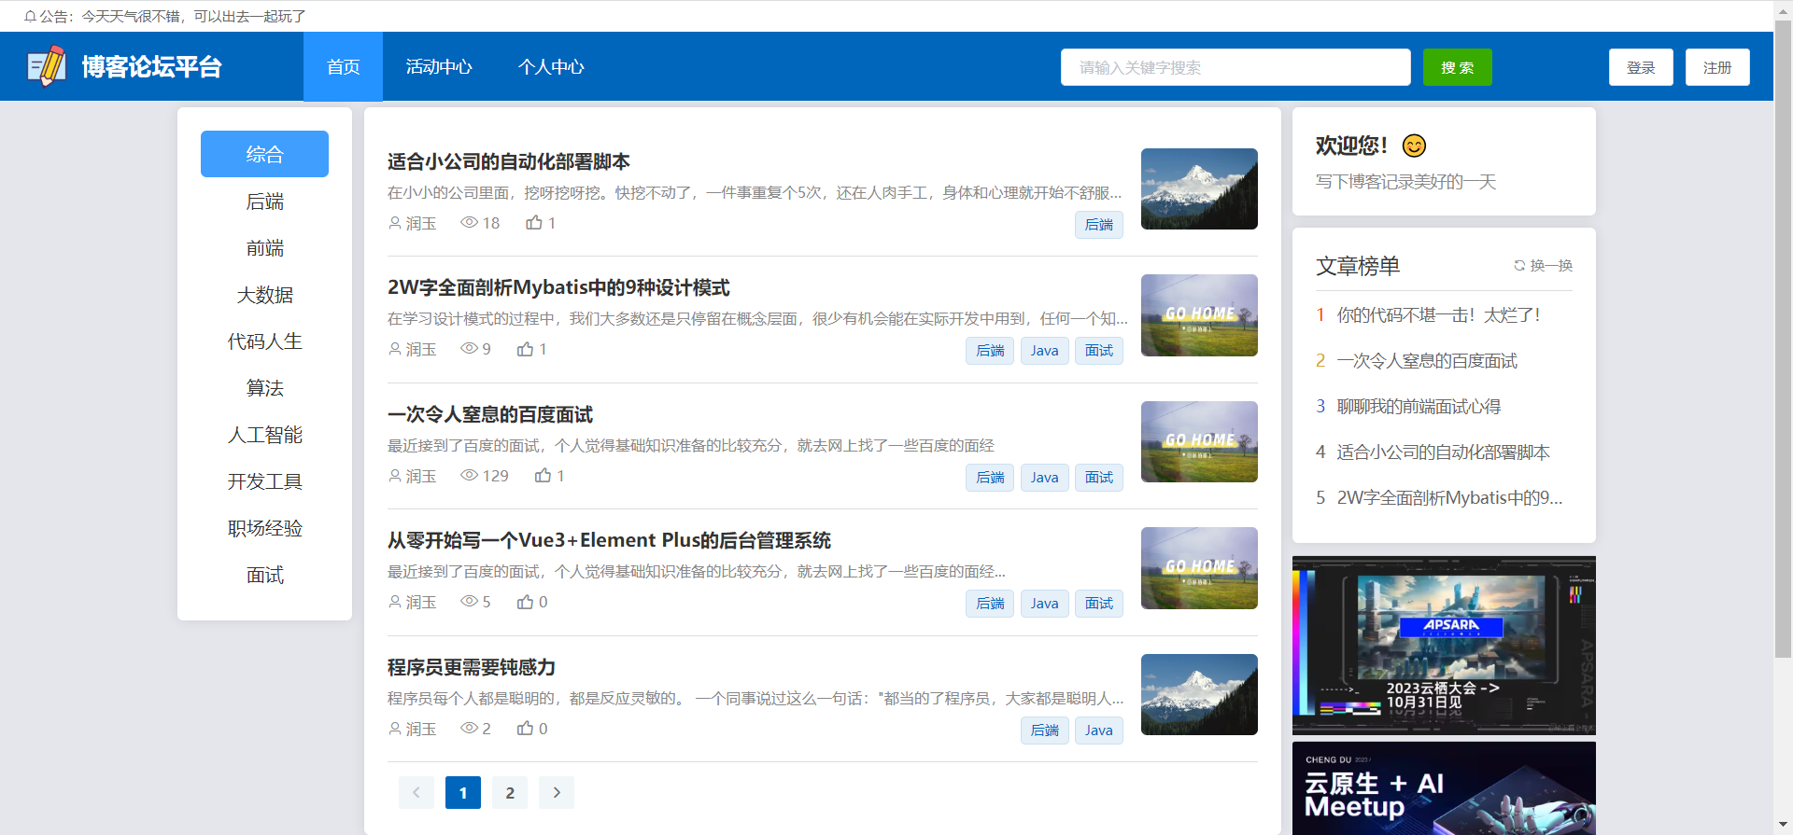
Task: Click the 注册 button
Action: (x=1717, y=67)
